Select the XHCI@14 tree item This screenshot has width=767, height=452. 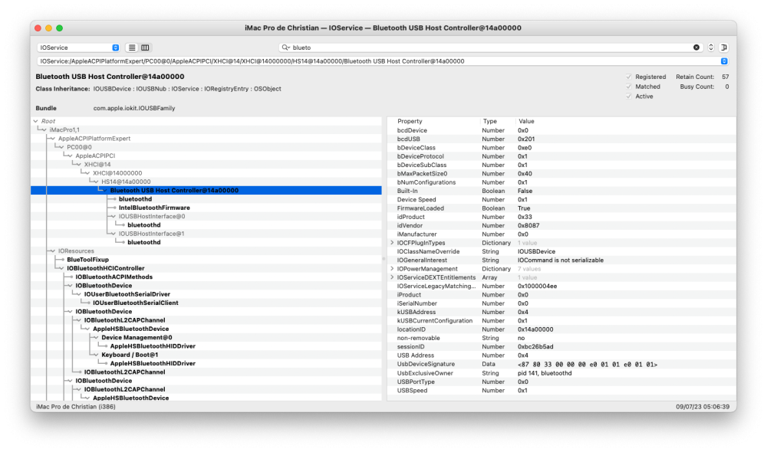click(x=97, y=165)
